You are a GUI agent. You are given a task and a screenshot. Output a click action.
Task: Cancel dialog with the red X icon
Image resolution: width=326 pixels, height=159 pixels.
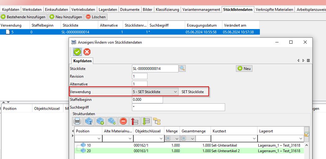coord(87,52)
